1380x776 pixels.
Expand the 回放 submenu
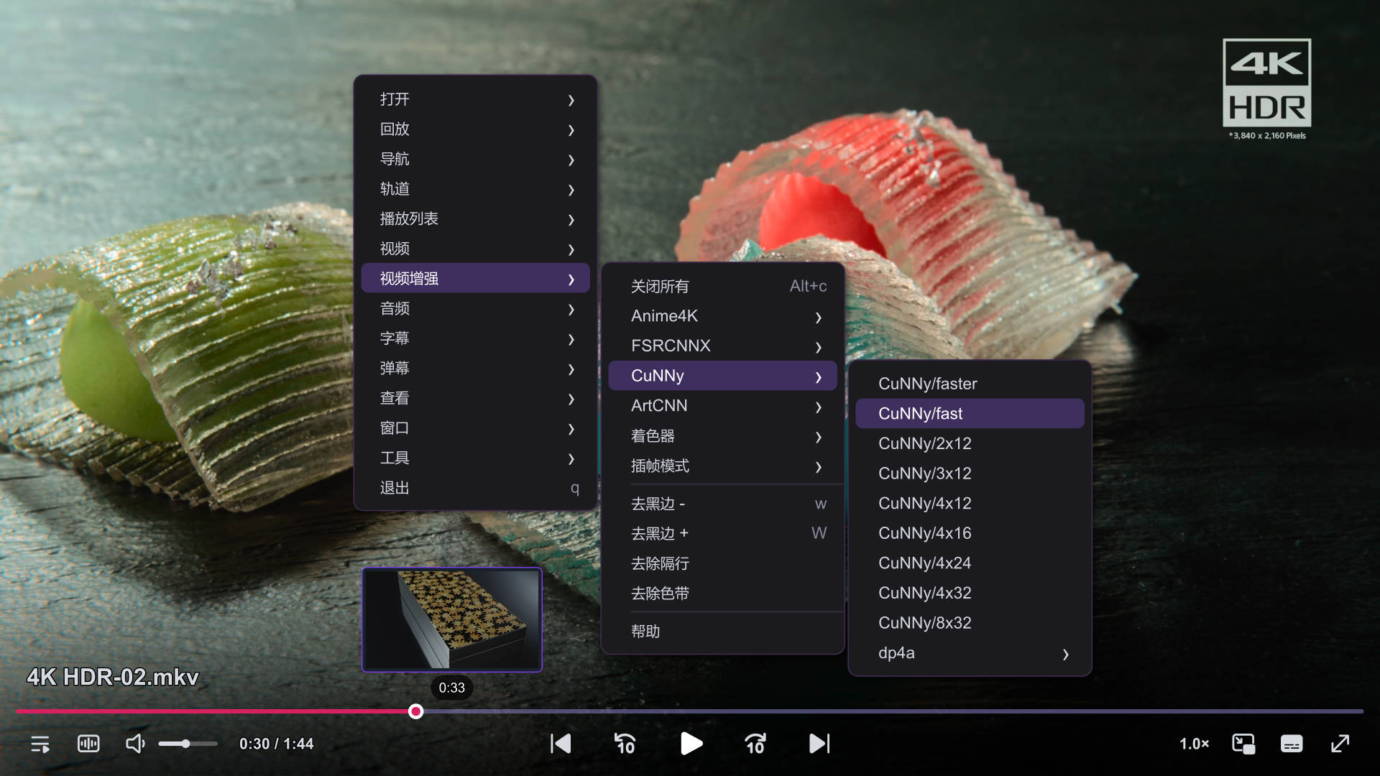[x=475, y=129]
